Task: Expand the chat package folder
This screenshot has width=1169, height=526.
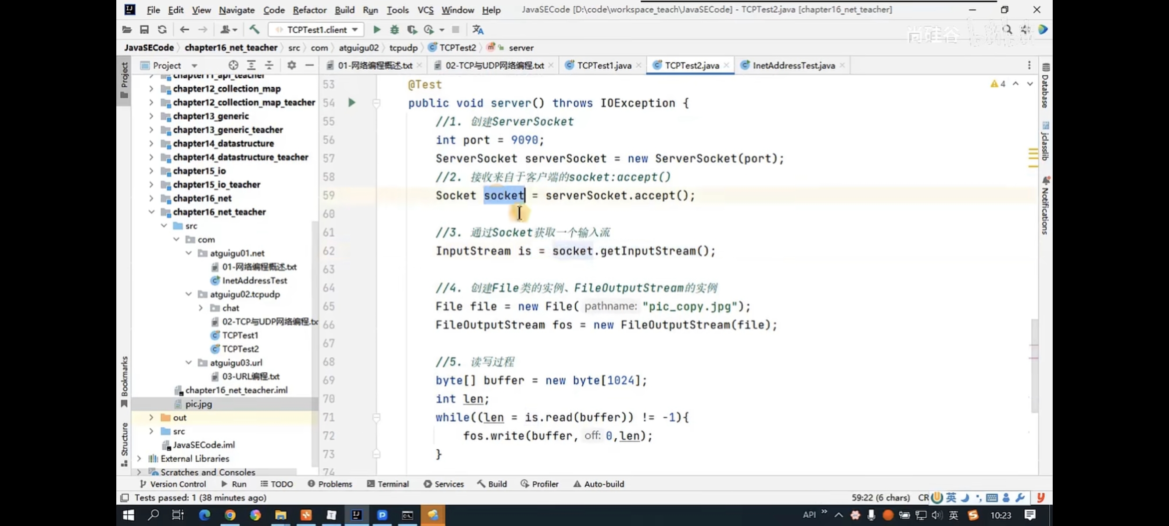Action: (x=201, y=308)
